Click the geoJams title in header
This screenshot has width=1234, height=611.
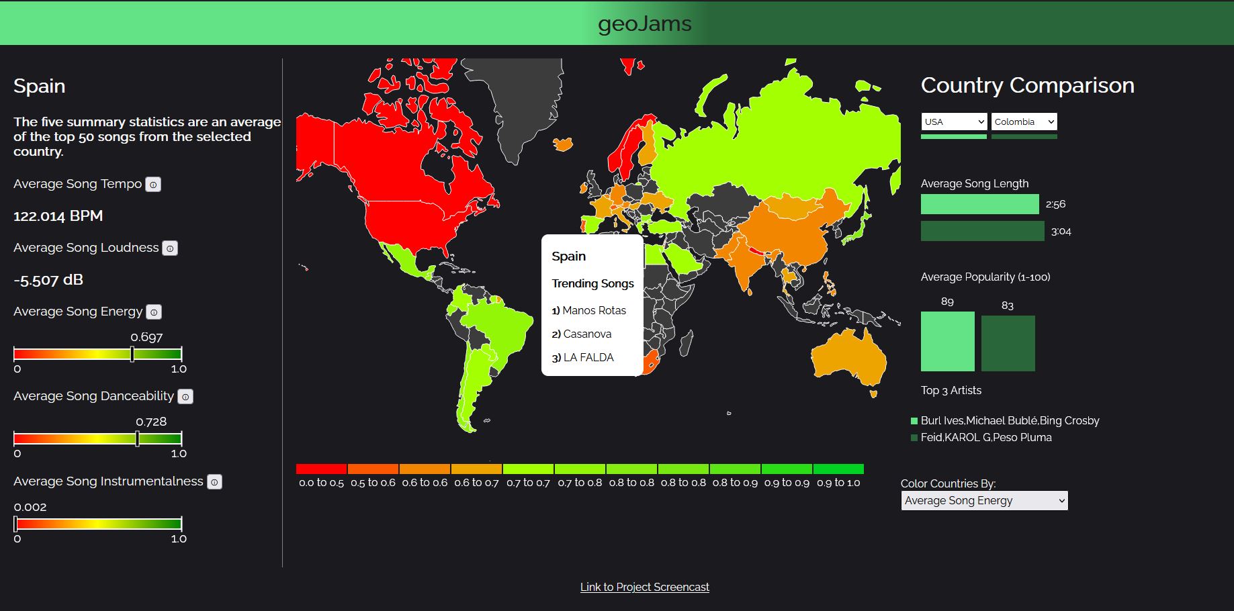[644, 23]
